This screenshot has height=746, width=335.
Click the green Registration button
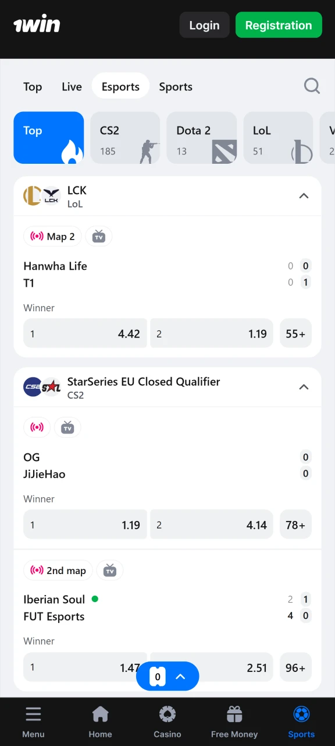pyautogui.click(x=279, y=25)
